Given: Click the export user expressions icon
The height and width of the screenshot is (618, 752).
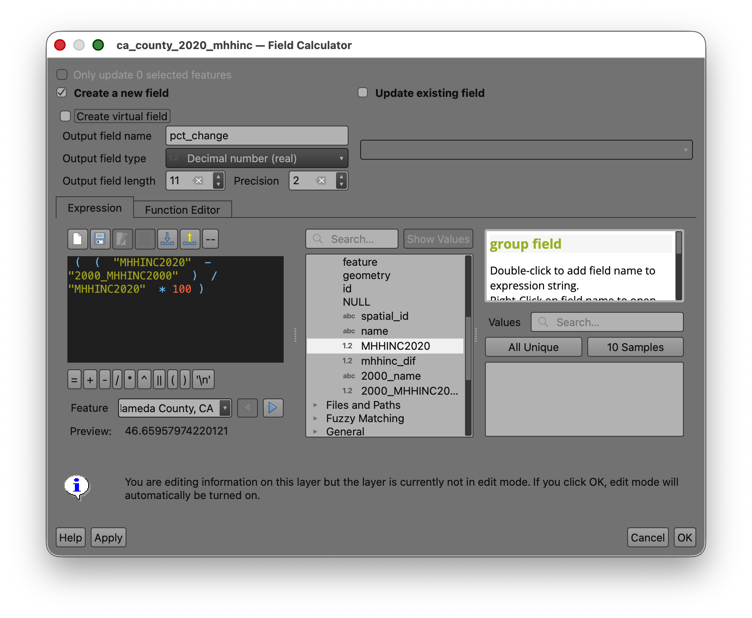Looking at the screenshot, I should (x=190, y=239).
